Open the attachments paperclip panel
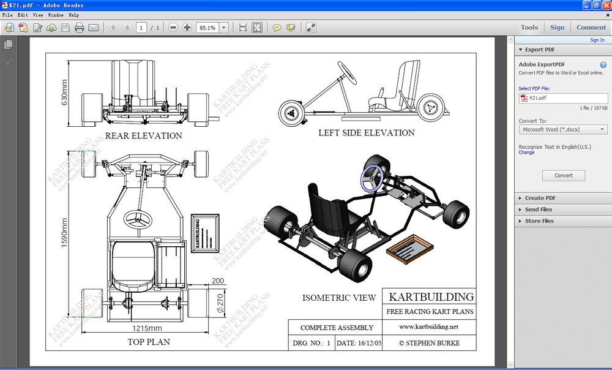Screen dimensions: 612x370 point(8,62)
